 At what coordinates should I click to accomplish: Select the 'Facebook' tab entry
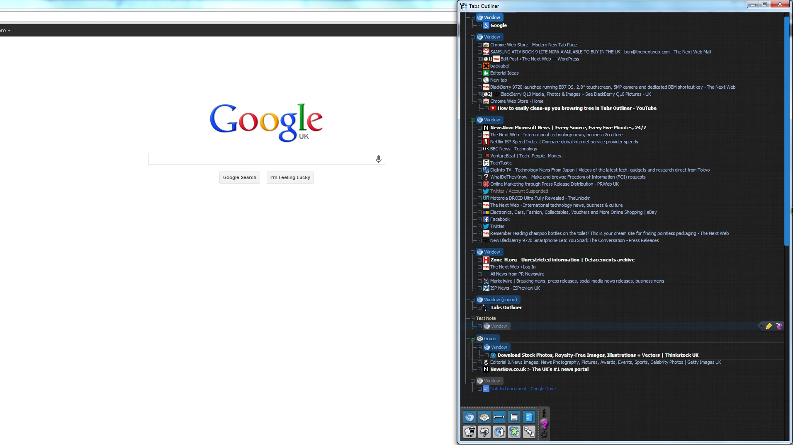tap(500, 219)
